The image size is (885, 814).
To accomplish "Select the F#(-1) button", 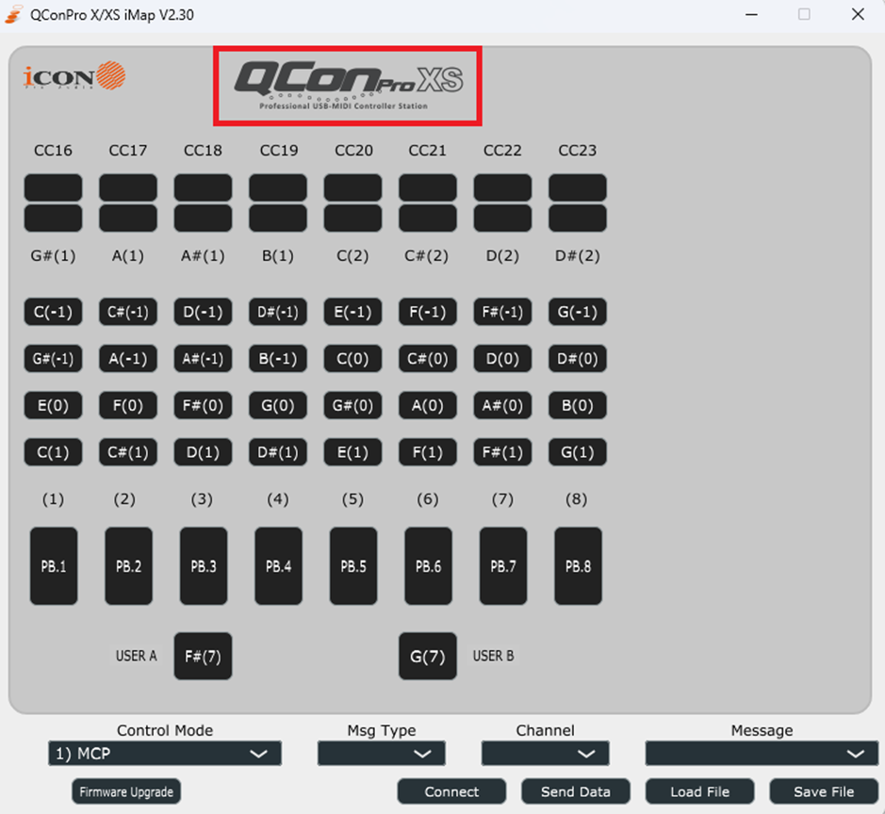I will coord(503,312).
